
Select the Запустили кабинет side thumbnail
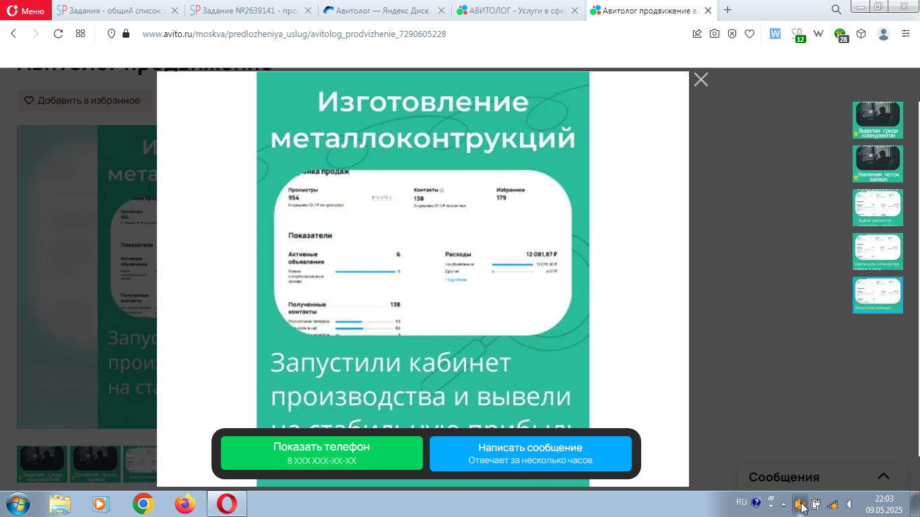click(x=878, y=295)
